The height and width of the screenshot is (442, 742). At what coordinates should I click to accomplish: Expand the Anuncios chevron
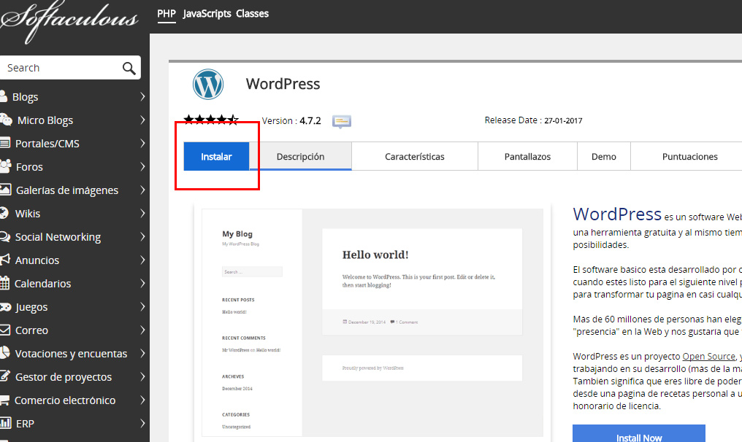pos(142,260)
